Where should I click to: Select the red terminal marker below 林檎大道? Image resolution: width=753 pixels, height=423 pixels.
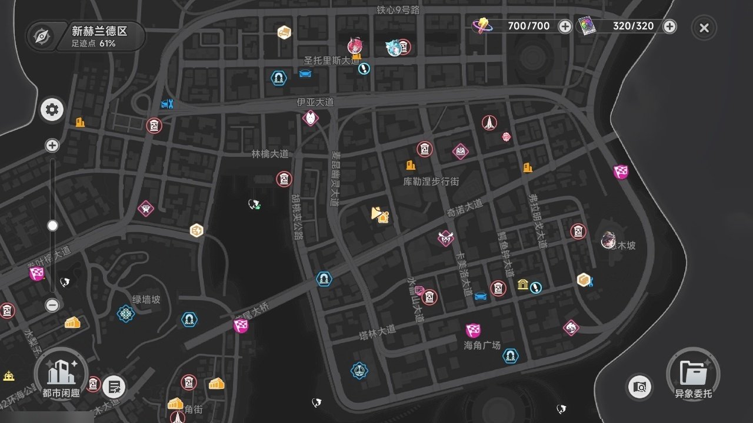[284, 179]
